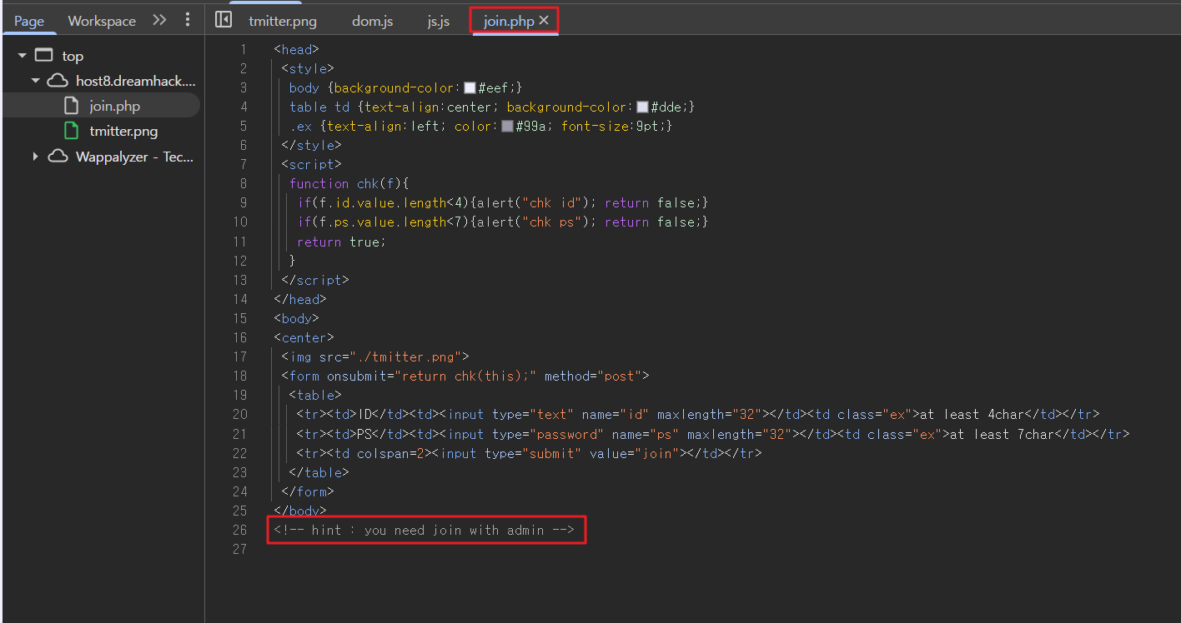Close the join.php editor tab
The height and width of the screenshot is (623, 1181).
[544, 21]
